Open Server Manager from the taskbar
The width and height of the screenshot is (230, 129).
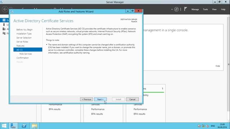click(13, 126)
